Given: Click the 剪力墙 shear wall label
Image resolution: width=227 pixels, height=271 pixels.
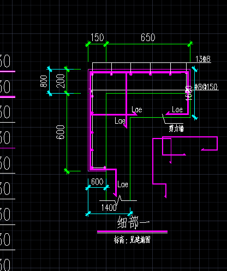Looking at the screenshot, I should tap(176, 129).
